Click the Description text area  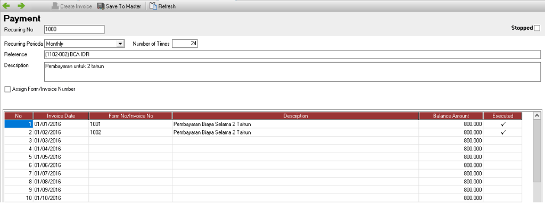coord(292,72)
